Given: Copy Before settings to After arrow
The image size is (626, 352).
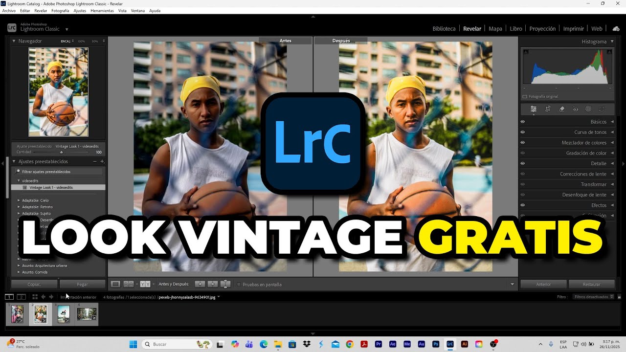Looking at the screenshot, I should (200, 284).
